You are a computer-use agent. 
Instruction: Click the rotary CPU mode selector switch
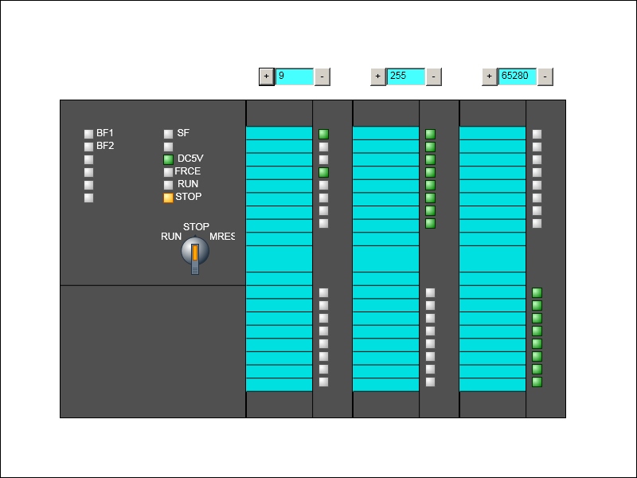click(x=195, y=254)
